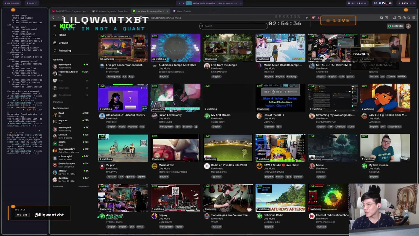Click Chainbrain channel avatar
The width and height of the screenshot is (419, 236).
(x=312, y=66)
